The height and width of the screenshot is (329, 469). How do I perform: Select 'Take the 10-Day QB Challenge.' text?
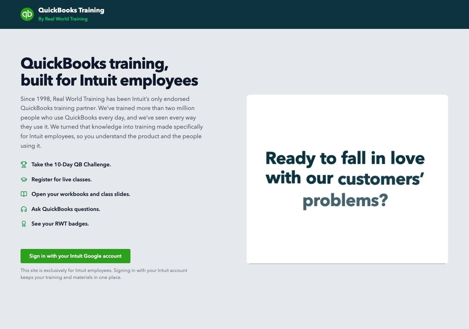point(71,164)
